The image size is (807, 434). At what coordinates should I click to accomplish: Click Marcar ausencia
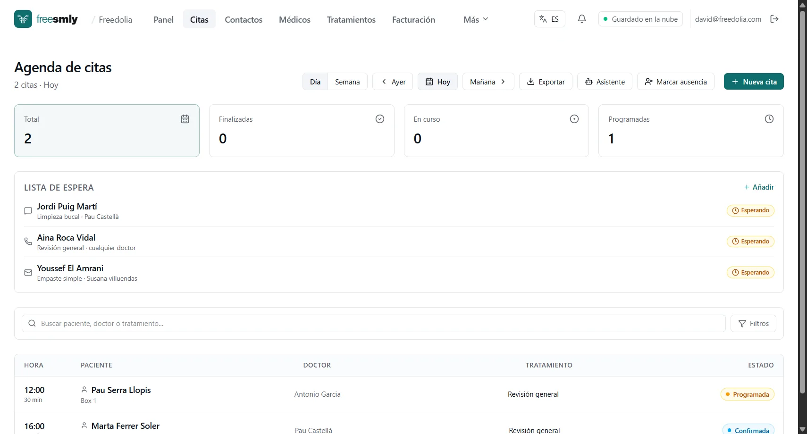click(675, 82)
